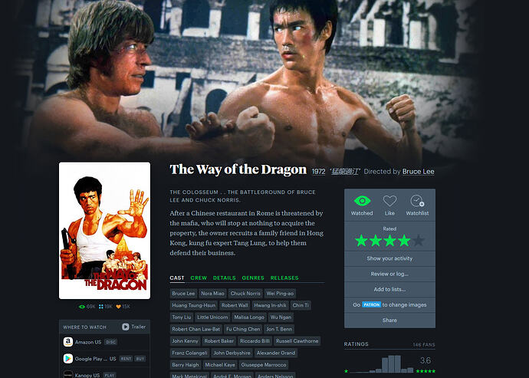Click blue grid lists count icon
529x378 pixels.
[101, 307]
